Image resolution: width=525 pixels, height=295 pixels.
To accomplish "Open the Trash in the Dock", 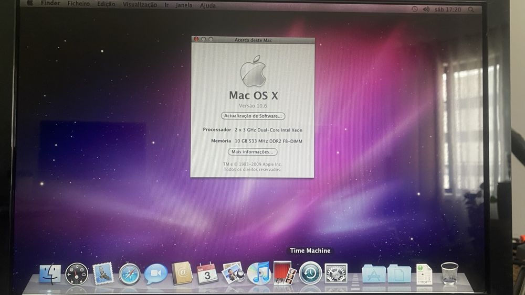I will [x=449, y=274].
